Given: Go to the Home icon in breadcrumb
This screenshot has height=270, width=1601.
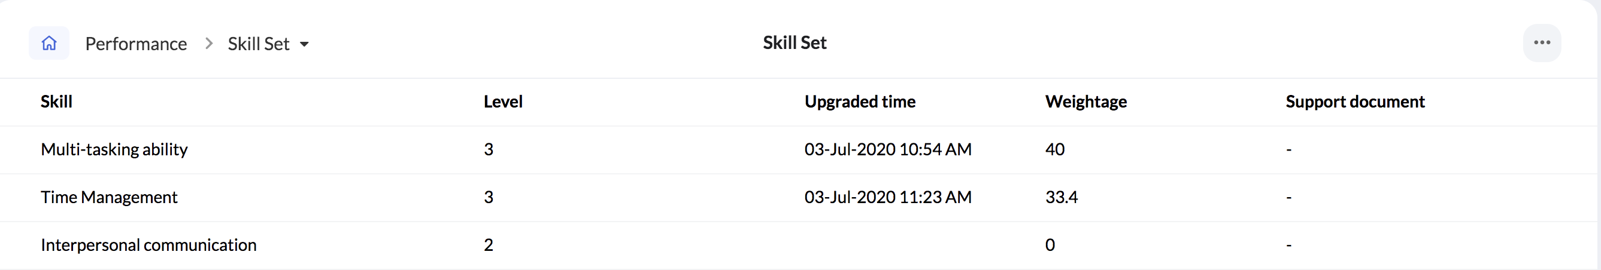Looking at the screenshot, I should (x=49, y=44).
